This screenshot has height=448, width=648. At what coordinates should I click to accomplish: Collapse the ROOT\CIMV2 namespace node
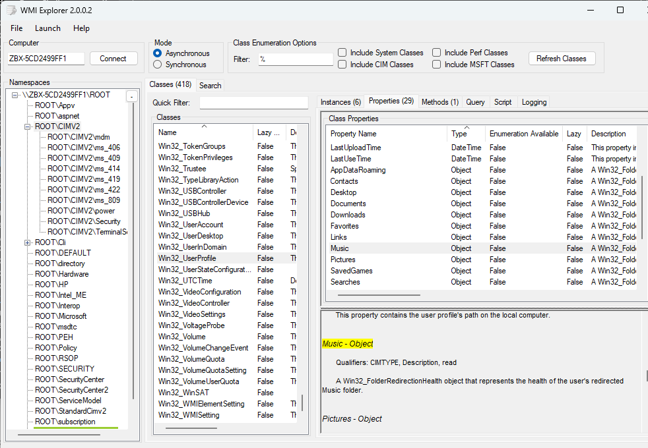pos(28,126)
